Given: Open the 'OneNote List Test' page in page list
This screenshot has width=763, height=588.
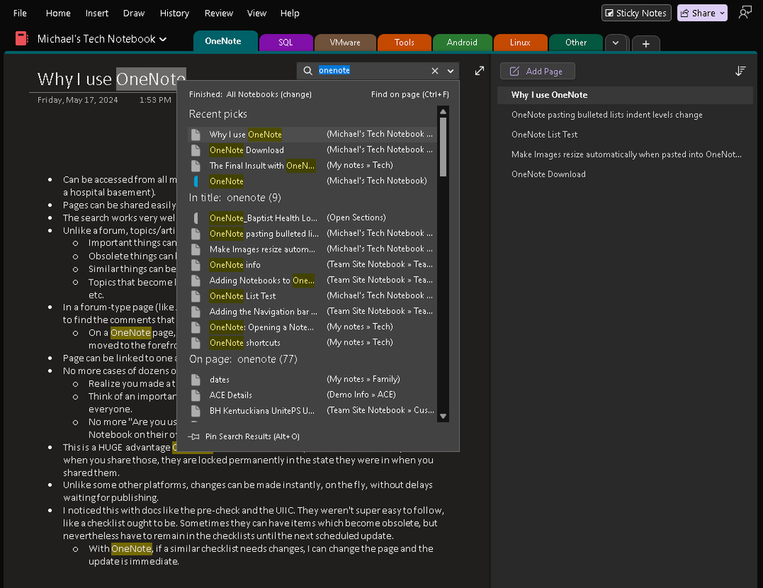Looking at the screenshot, I should coord(625,134).
